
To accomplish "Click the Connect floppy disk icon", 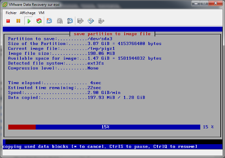I will (80, 21).
